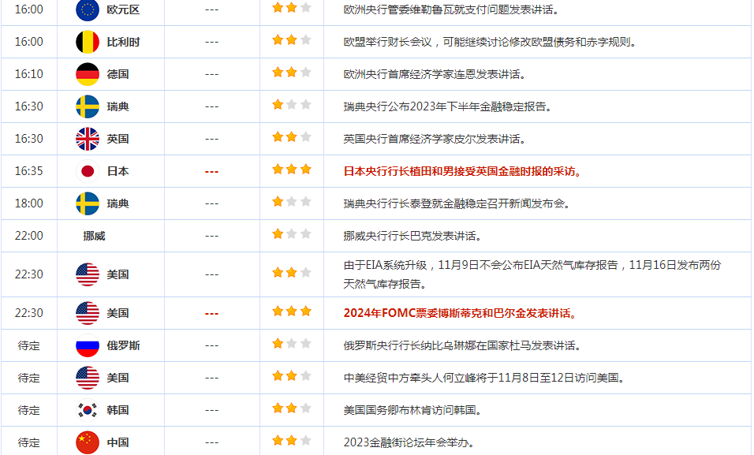Select 布林肯访问韩国 event text
The image size is (754, 455).
pyautogui.click(x=413, y=410)
